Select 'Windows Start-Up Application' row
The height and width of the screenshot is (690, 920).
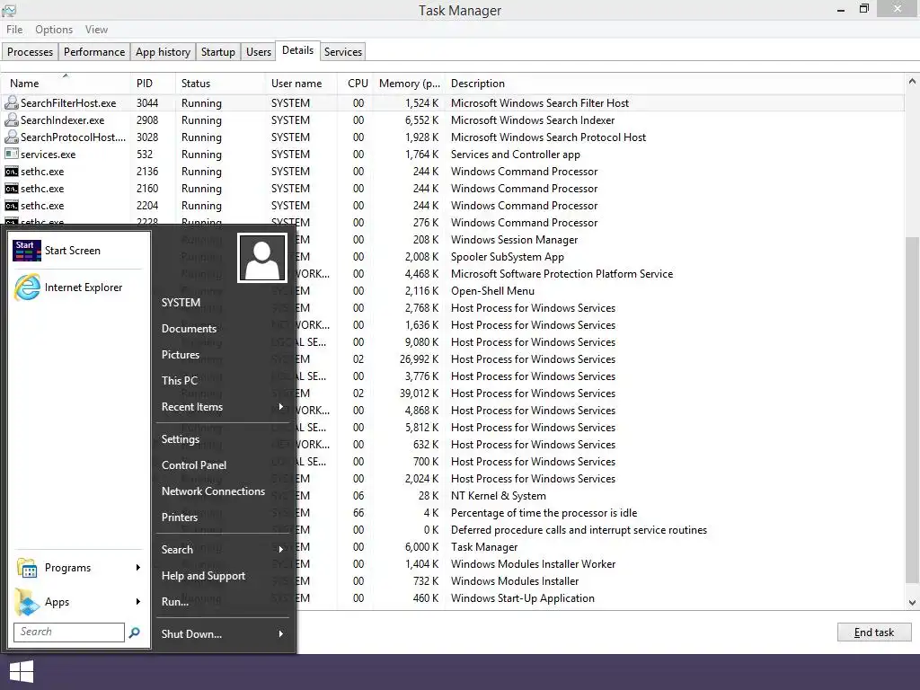coord(522,597)
